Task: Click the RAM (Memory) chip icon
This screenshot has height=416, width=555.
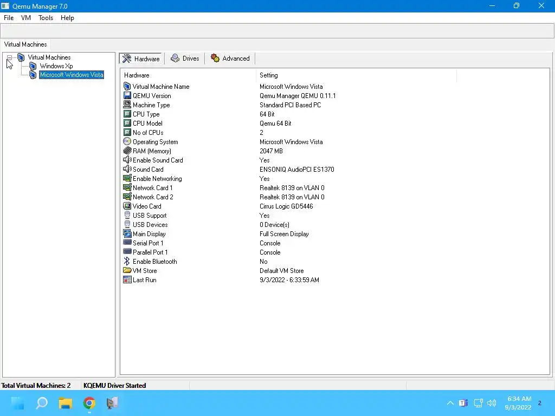Action: [127, 151]
